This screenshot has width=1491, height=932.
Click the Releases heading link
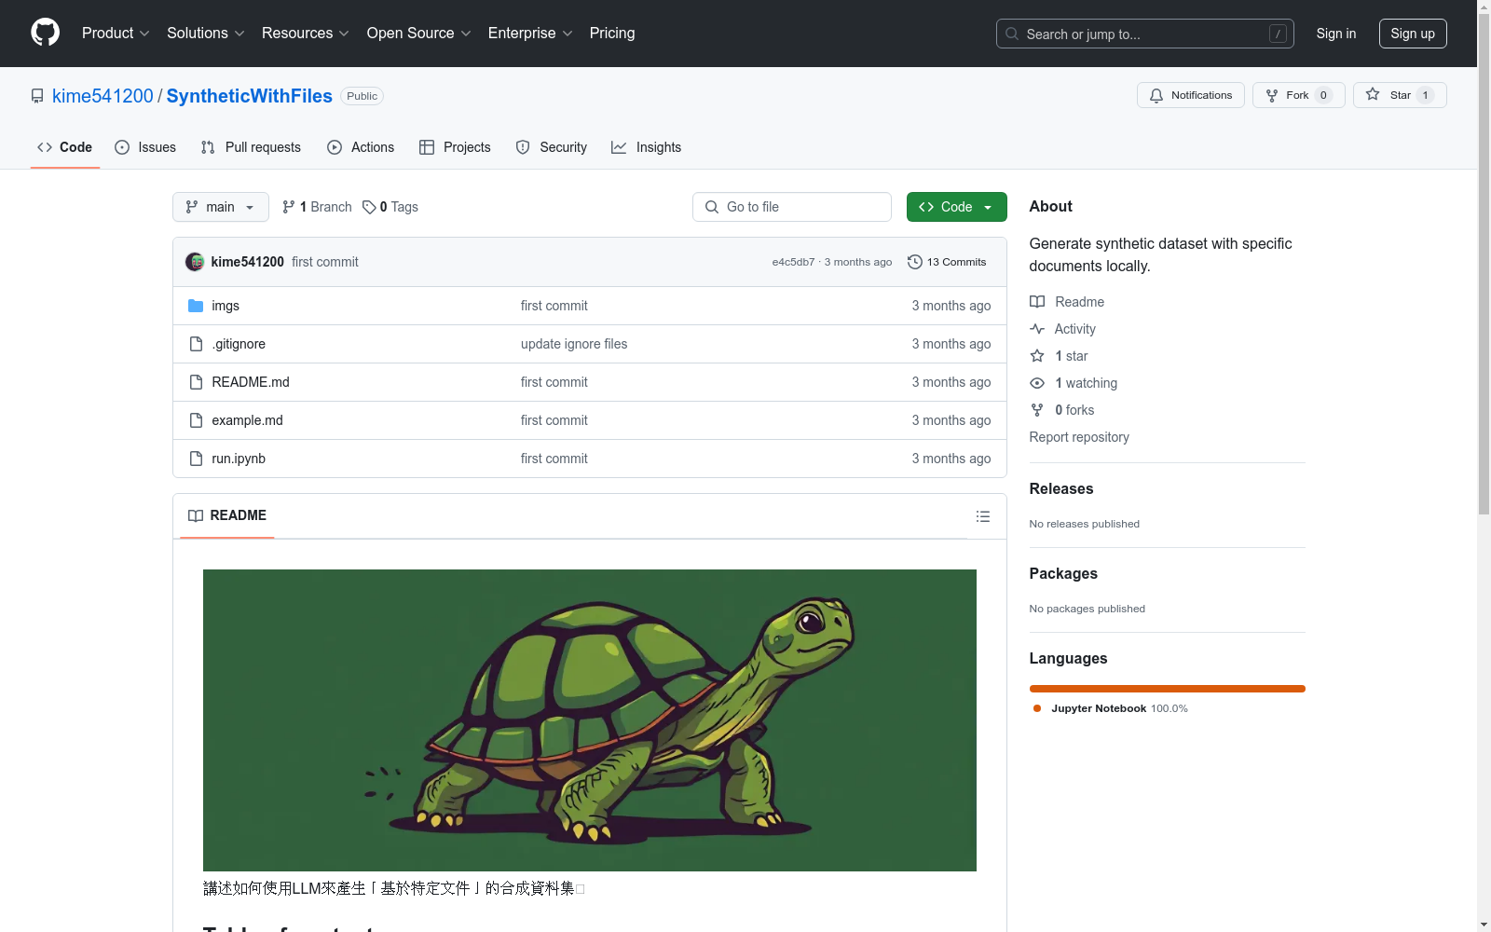click(x=1061, y=488)
